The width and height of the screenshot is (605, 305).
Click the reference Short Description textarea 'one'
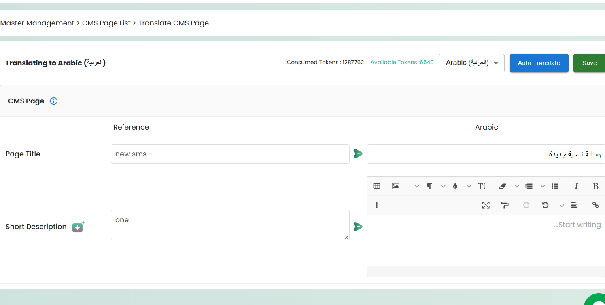point(230,225)
